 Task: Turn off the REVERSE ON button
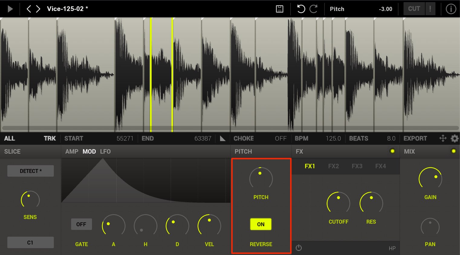click(261, 224)
